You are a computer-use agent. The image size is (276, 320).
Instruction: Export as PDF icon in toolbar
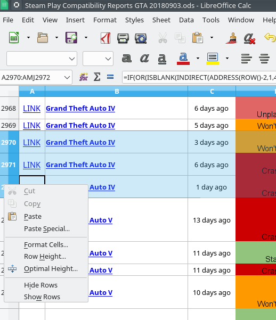point(105,38)
